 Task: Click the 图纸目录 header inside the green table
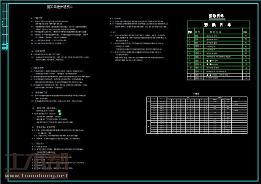point(217,25)
